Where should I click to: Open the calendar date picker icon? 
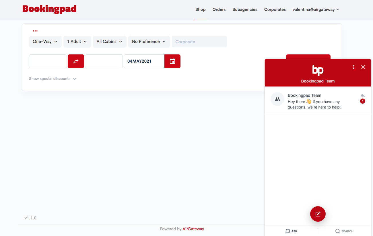tap(172, 61)
